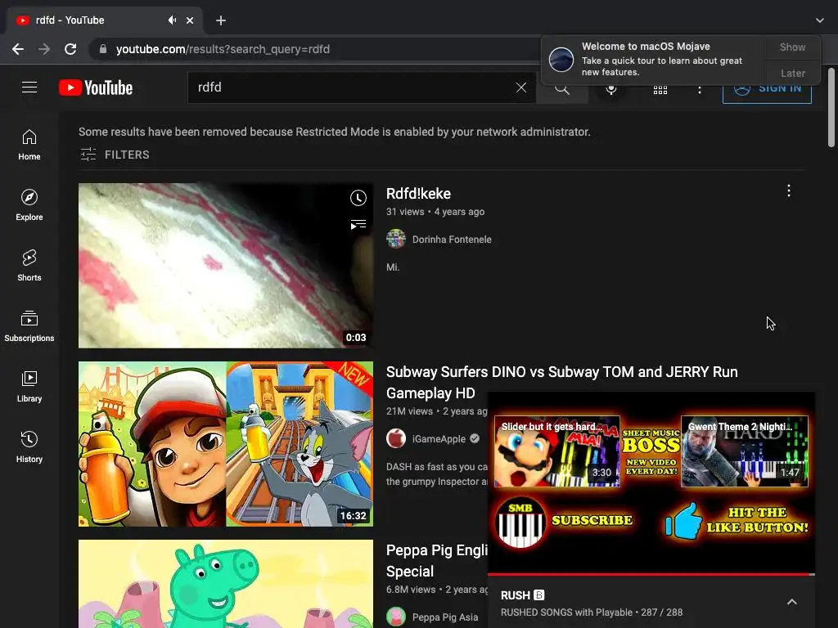
Task: Add Rdfd!keke to queue
Action: coord(358,225)
